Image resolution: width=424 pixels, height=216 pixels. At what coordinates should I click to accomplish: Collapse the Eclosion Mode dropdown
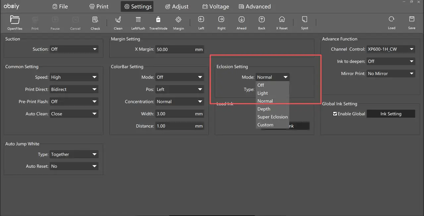273,77
